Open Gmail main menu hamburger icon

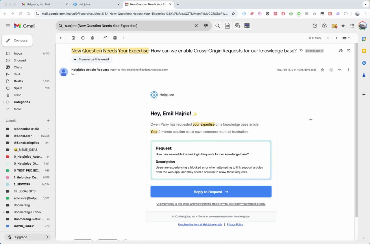click(x=8, y=26)
